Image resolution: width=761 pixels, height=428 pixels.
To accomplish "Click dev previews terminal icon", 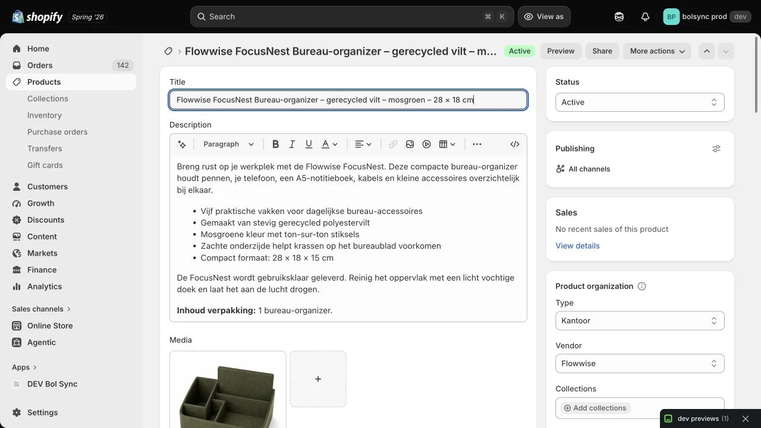I will (x=668, y=418).
